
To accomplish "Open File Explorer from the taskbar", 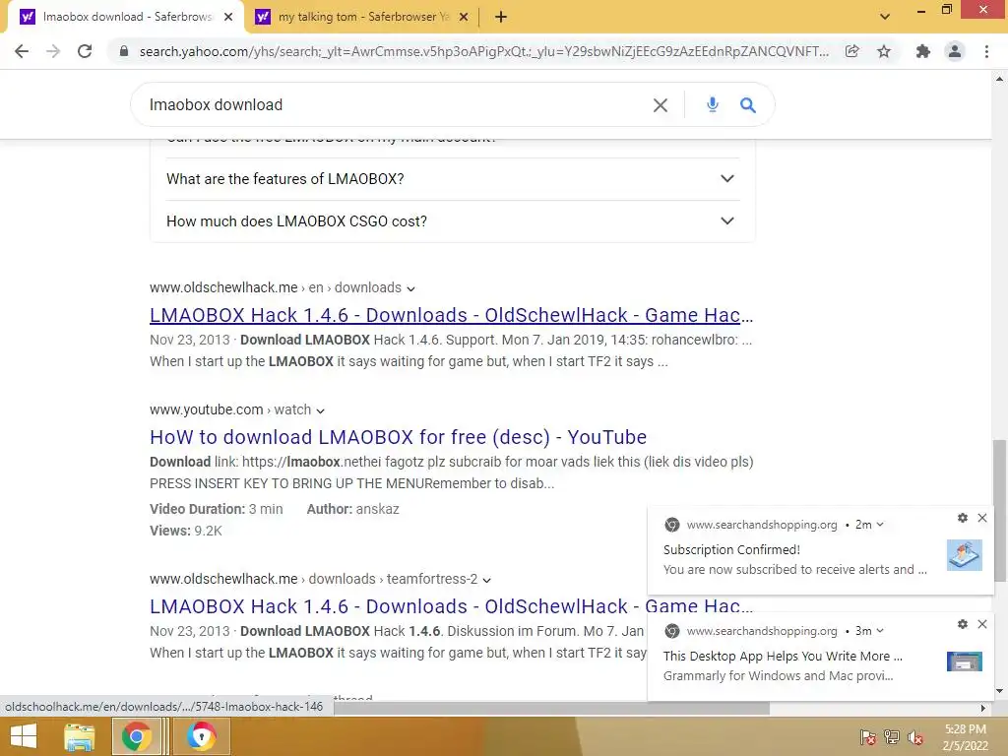I will 80,736.
